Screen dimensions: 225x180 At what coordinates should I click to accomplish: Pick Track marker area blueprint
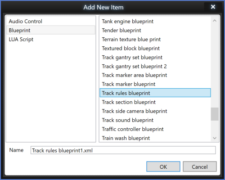coord(155,75)
